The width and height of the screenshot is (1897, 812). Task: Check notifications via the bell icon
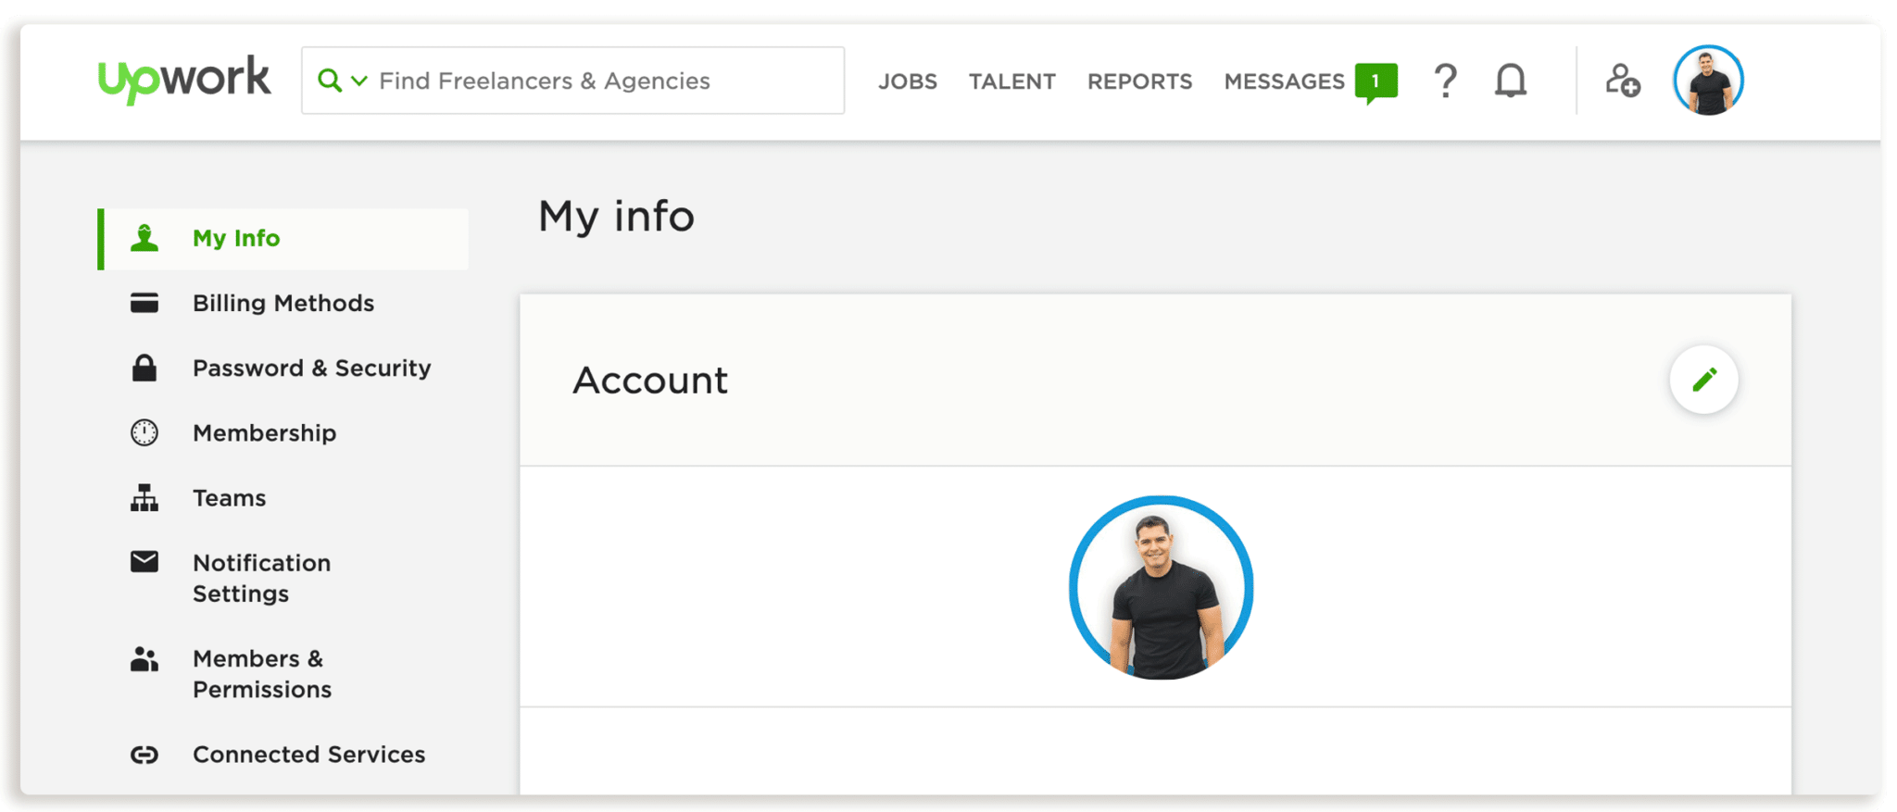(x=1510, y=81)
